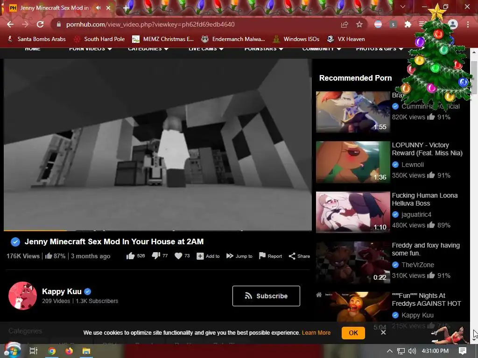Expand the LIVE CAMS nav dropdown
The image size is (478, 358).
(206, 48)
